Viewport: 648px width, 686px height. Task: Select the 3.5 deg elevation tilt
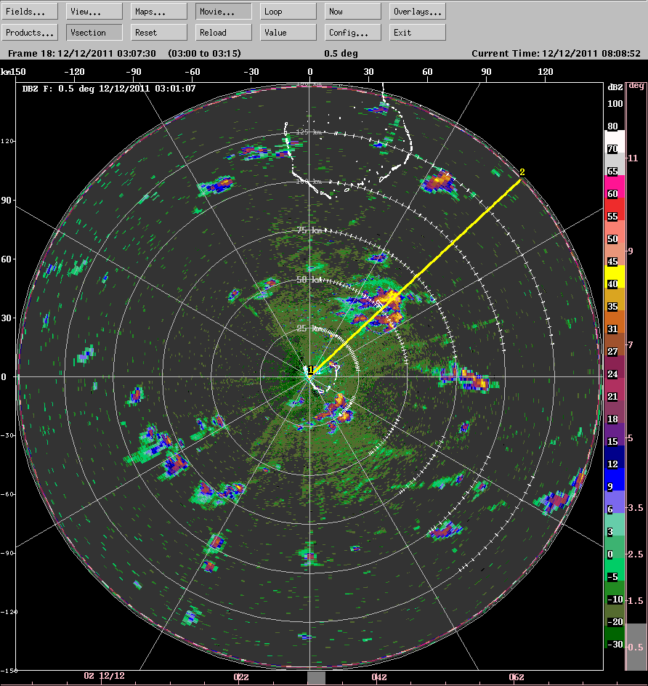(636, 508)
